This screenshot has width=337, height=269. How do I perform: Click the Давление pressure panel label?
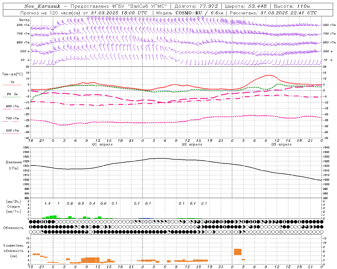tap(14, 162)
